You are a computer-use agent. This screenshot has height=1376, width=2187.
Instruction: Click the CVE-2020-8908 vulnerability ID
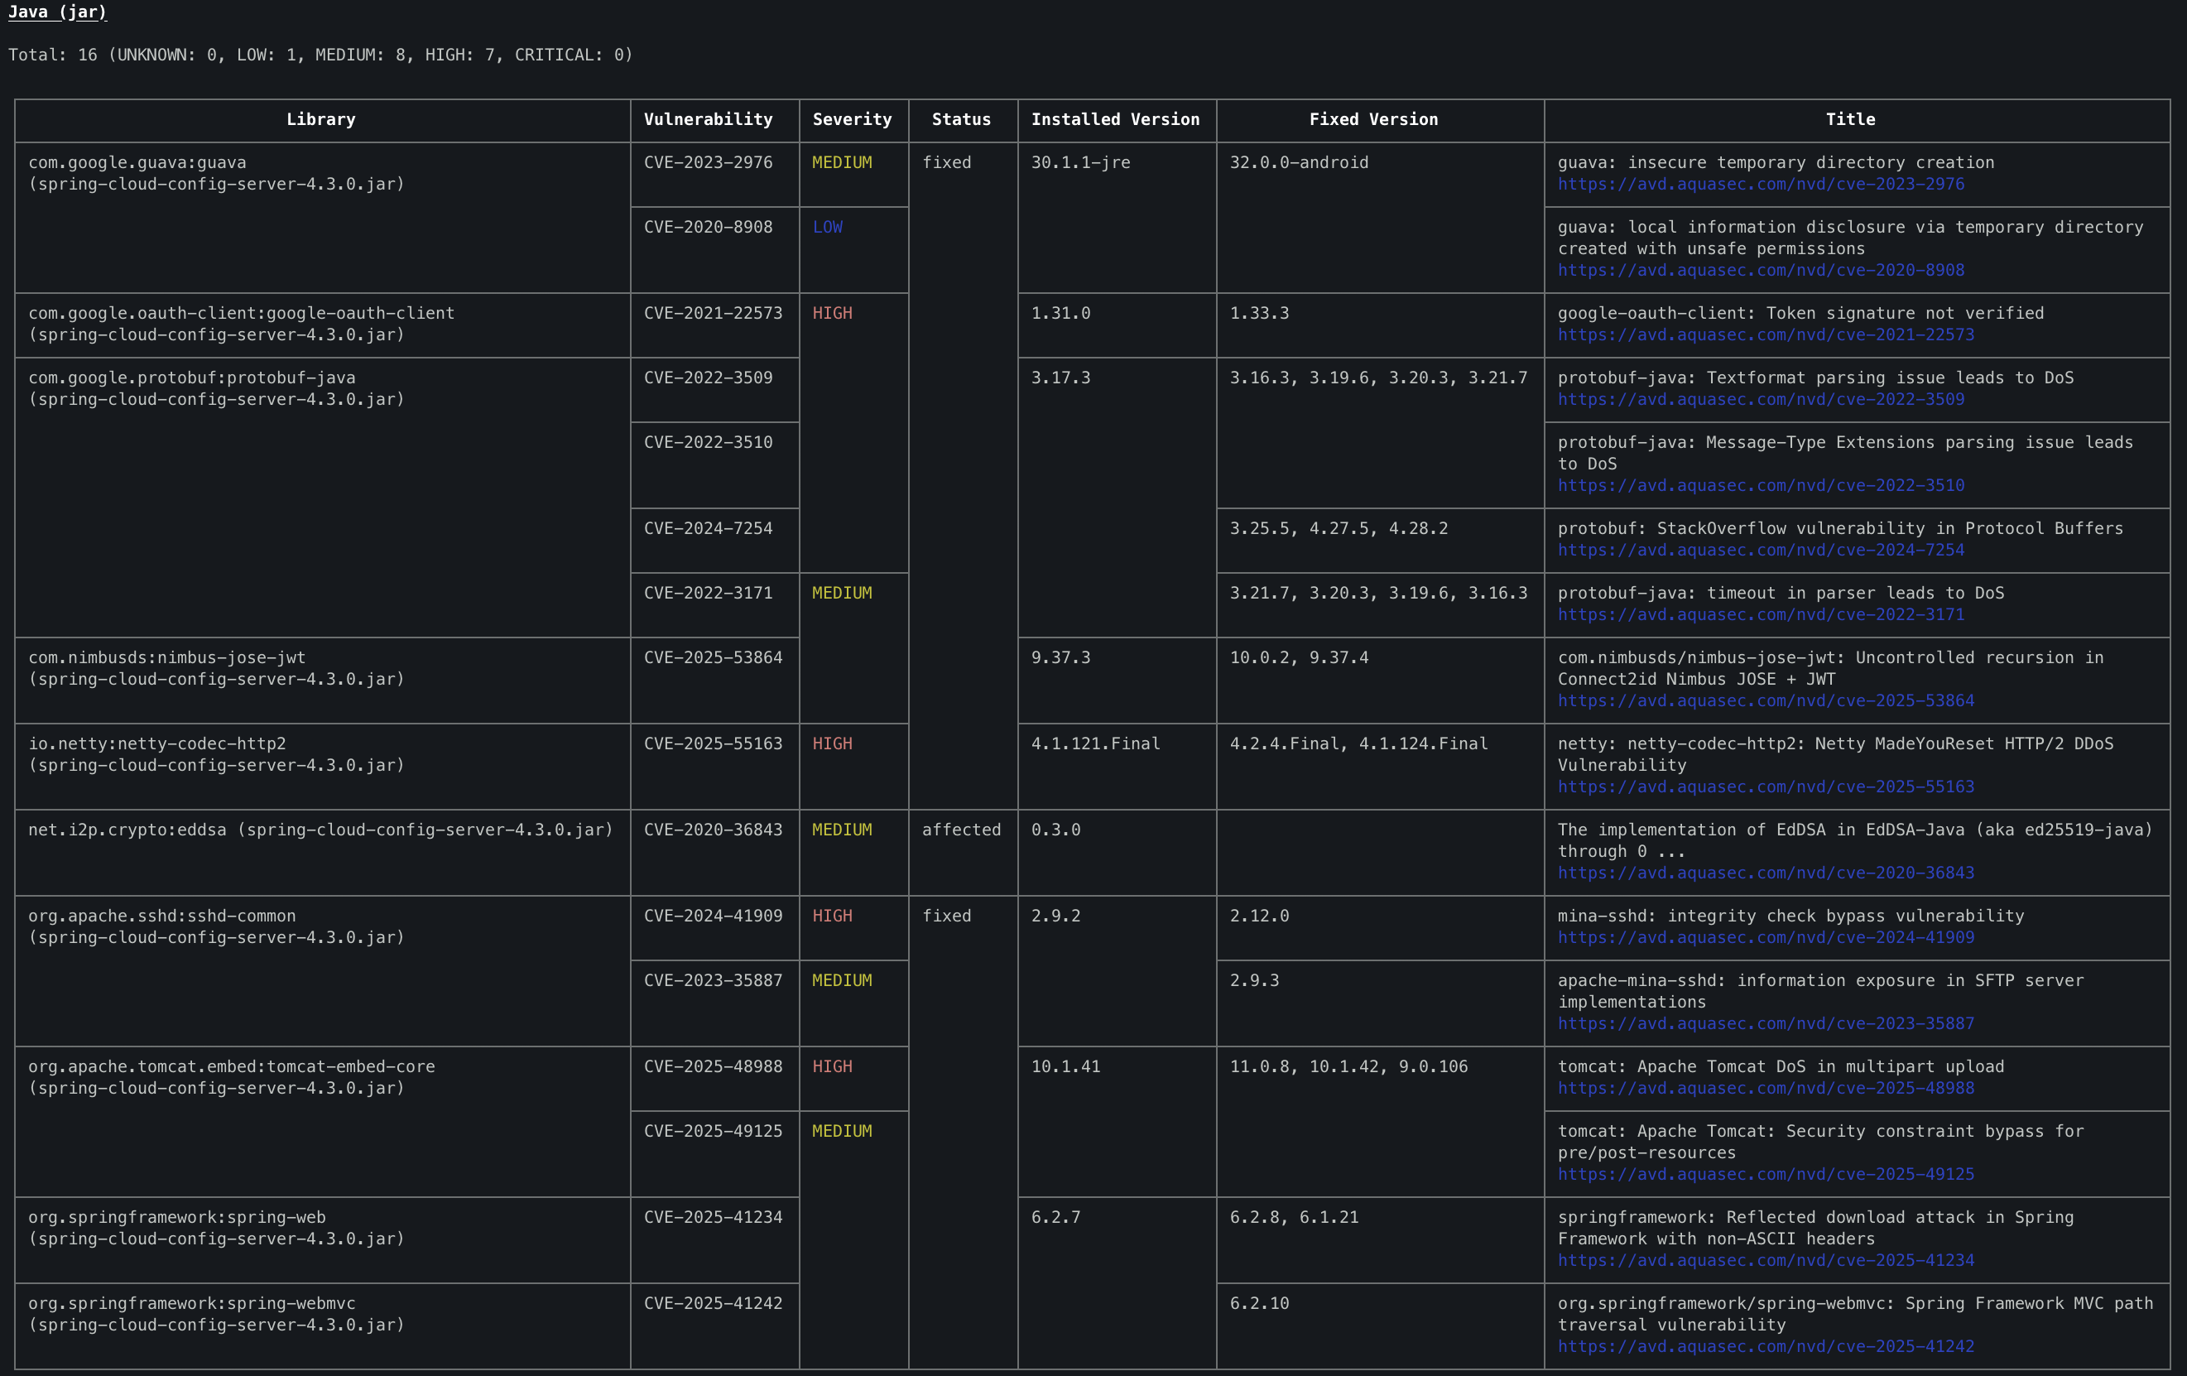(709, 228)
